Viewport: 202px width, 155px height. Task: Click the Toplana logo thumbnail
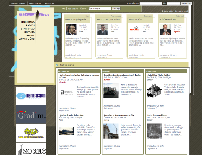pos(134,29)
